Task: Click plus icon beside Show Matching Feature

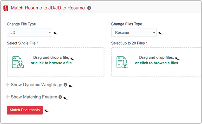Action: pyautogui.click(x=8, y=97)
